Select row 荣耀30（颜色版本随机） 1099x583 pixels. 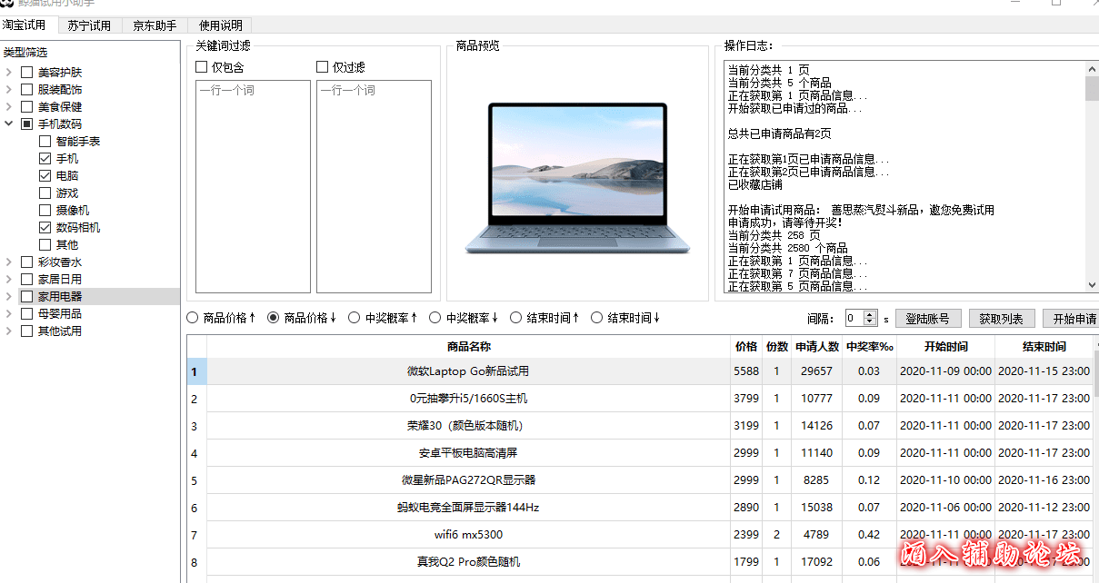coord(640,426)
